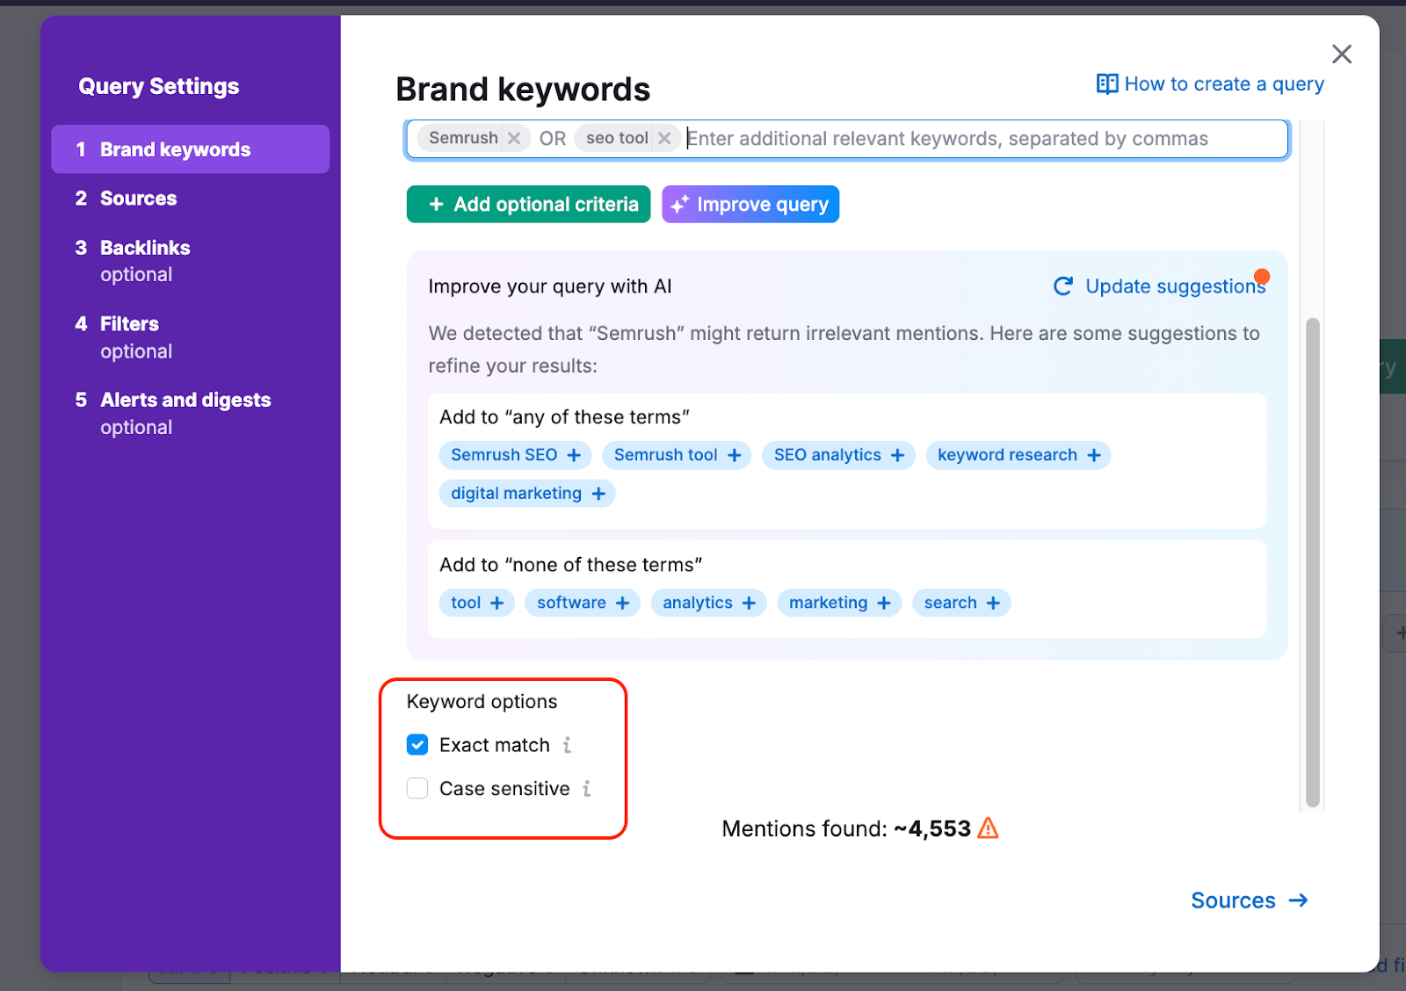Add keyword research suggestion via plus icon

[1094, 455]
